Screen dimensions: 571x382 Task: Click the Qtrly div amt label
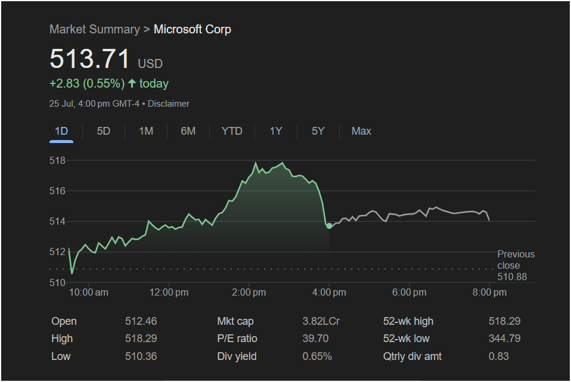point(412,356)
